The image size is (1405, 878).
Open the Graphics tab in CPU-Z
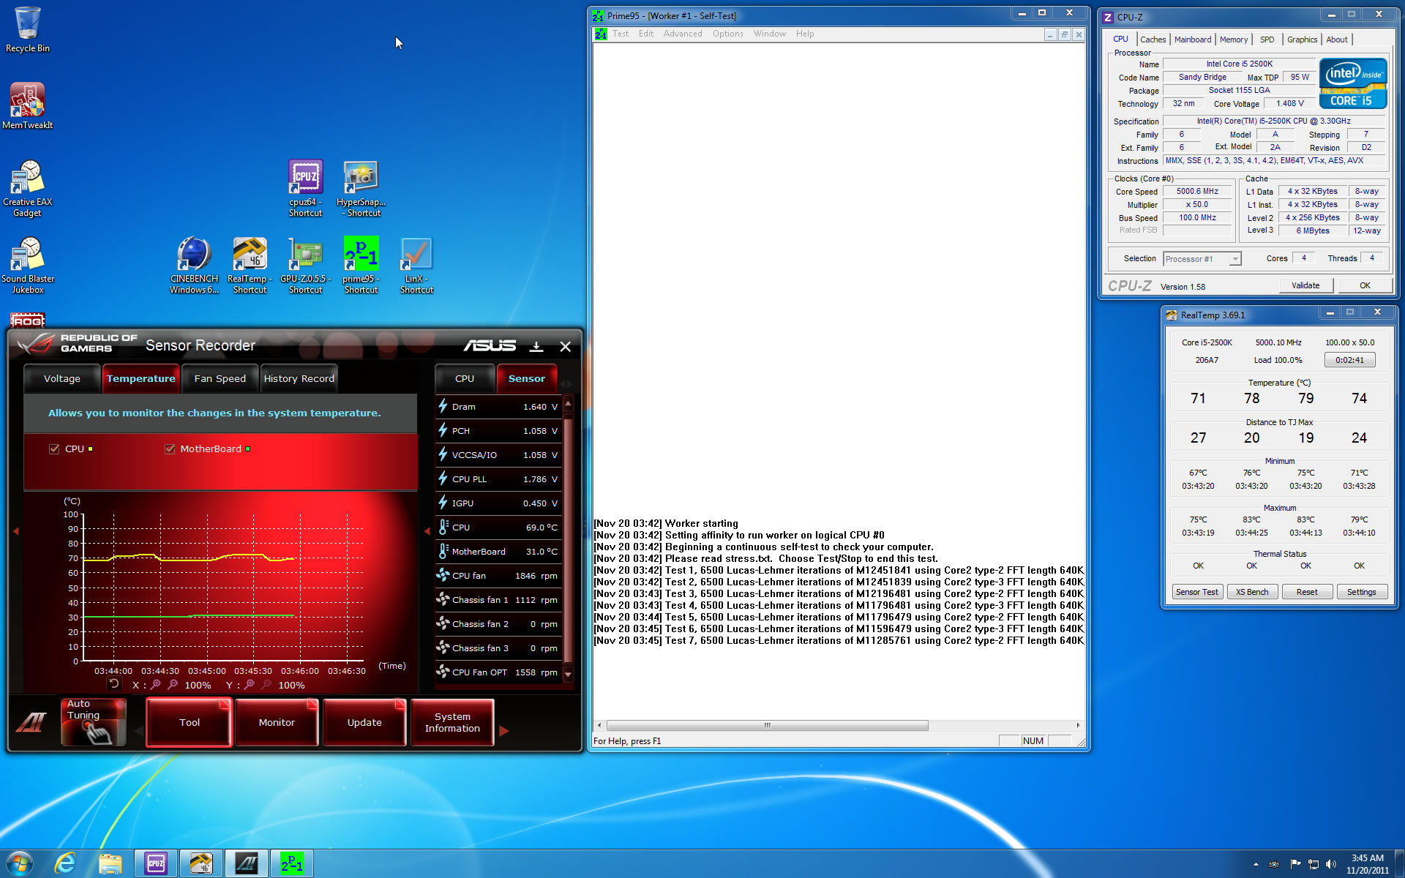(x=1302, y=40)
